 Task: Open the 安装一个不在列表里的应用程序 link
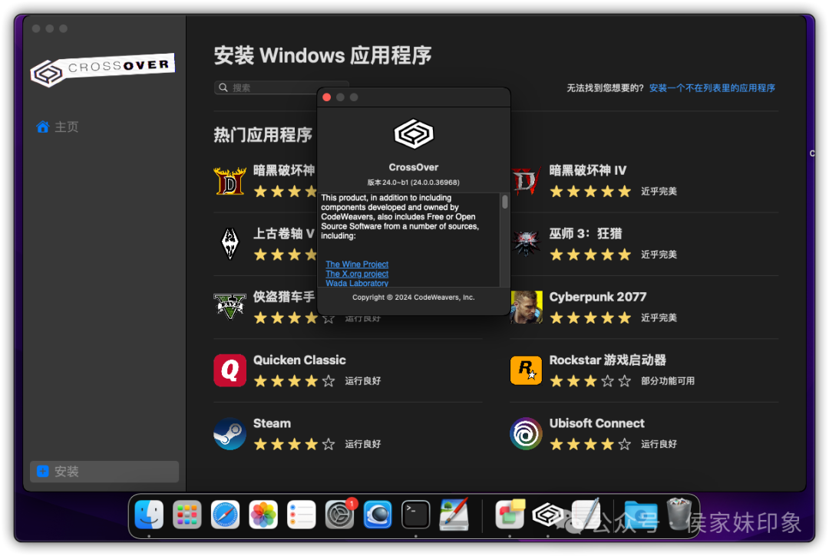pos(712,88)
